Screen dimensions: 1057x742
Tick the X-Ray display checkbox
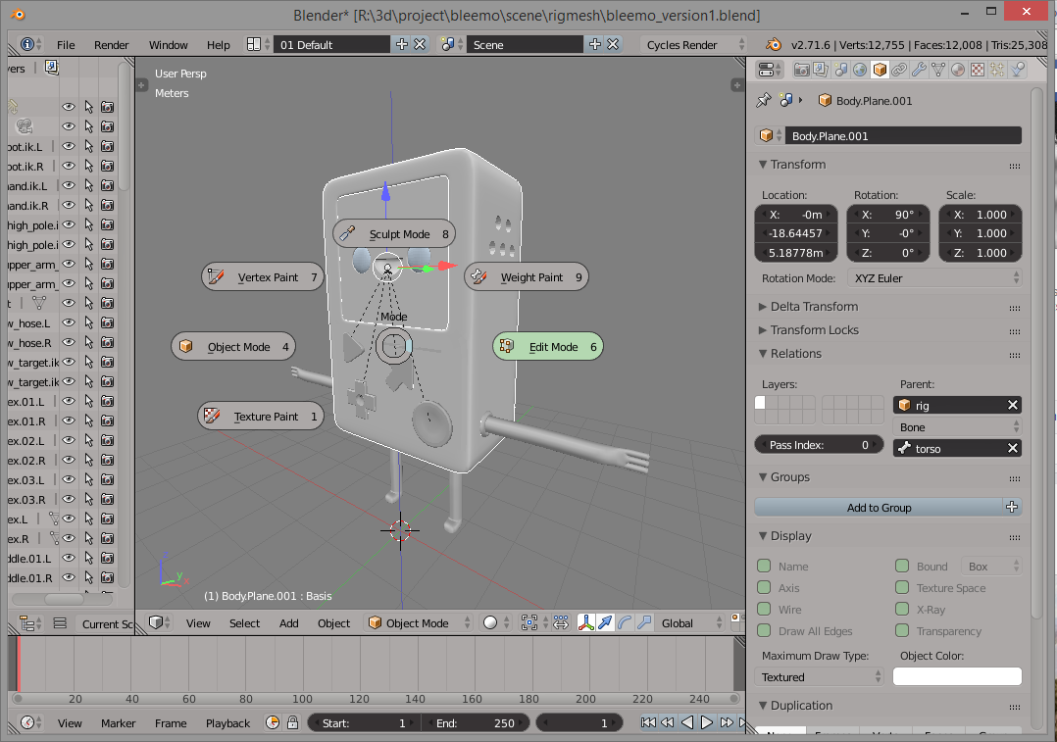pos(901,610)
